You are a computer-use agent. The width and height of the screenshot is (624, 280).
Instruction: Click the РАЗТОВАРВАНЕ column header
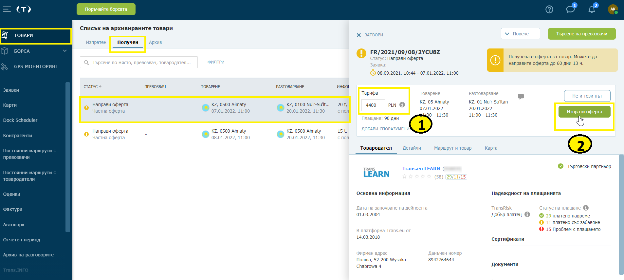tap(290, 87)
